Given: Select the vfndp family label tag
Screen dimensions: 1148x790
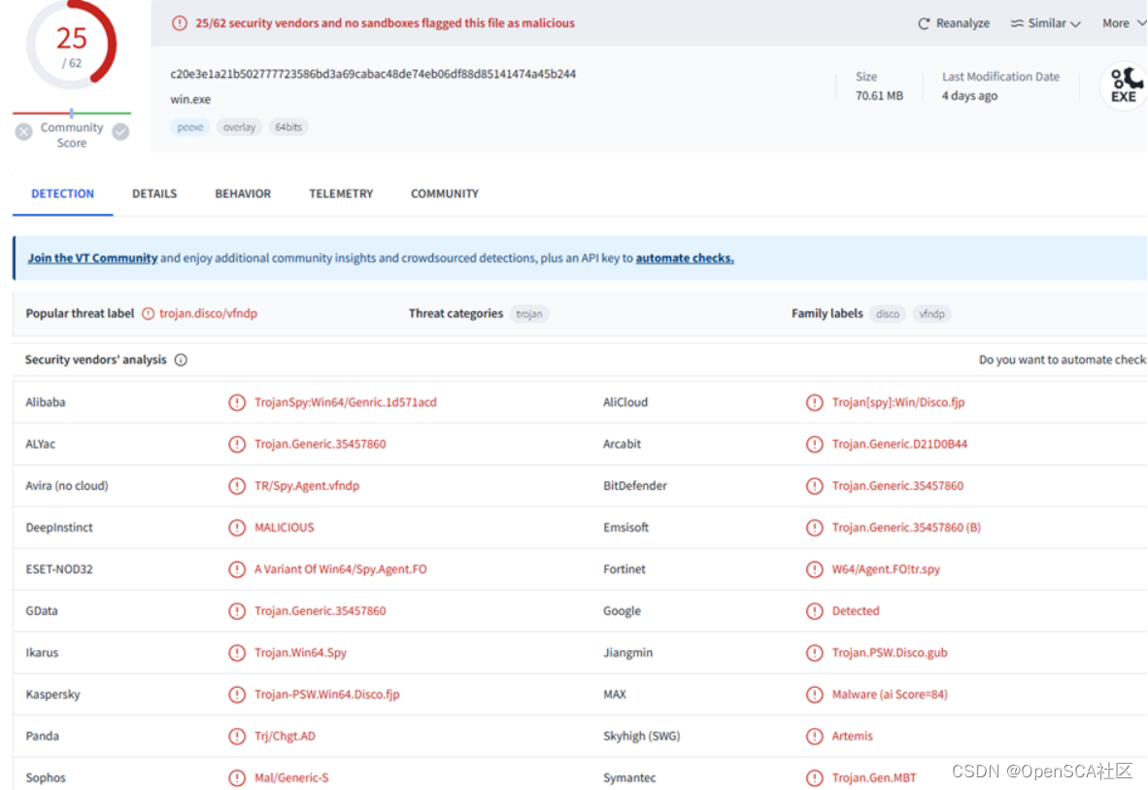Looking at the screenshot, I should pyautogui.click(x=932, y=314).
